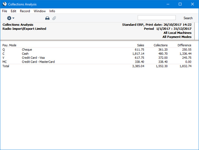The height and width of the screenshot is (150, 199).
Task: Click the Pay. Mode column header
Action: click(9, 45)
